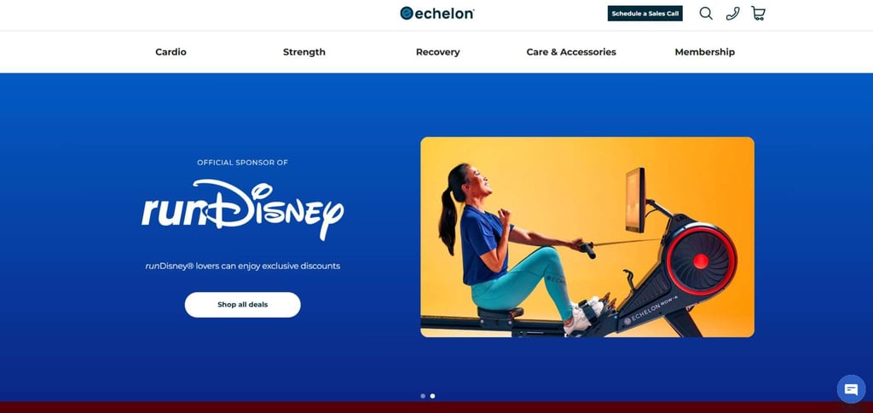The width and height of the screenshot is (873, 413).
Task: Expand the Membership navigation item
Action: [x=705, y=52]
